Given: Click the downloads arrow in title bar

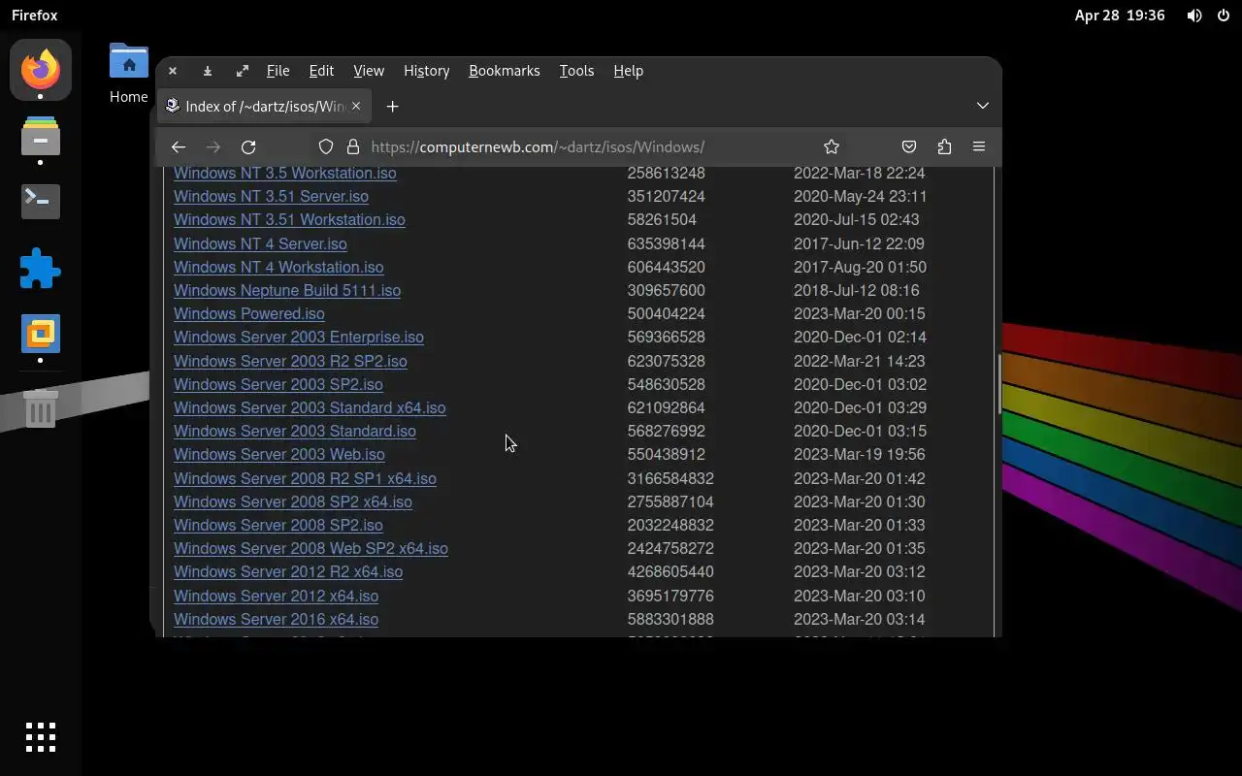Looking at the screenshot, I should [208, 71].
